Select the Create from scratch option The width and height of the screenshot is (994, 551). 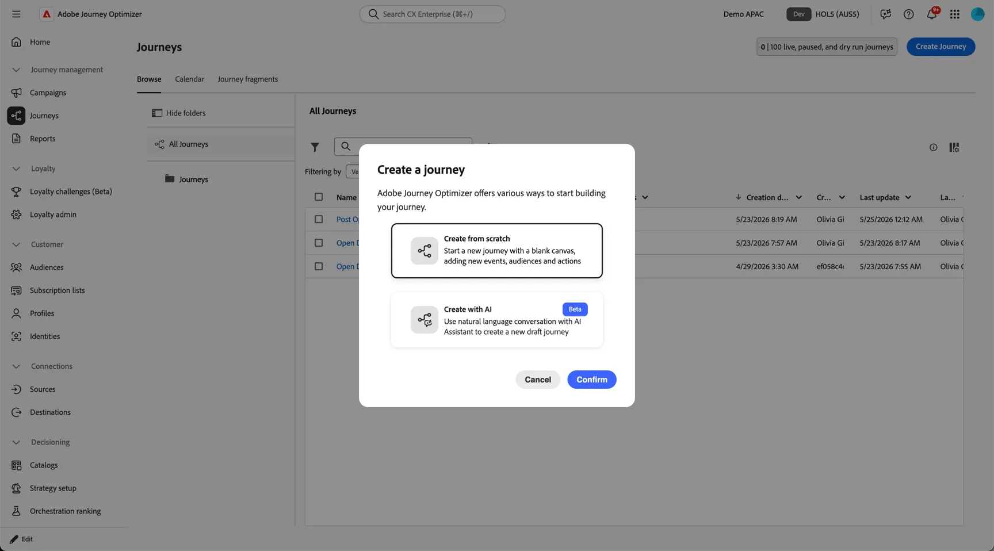[x=497, y=251]
